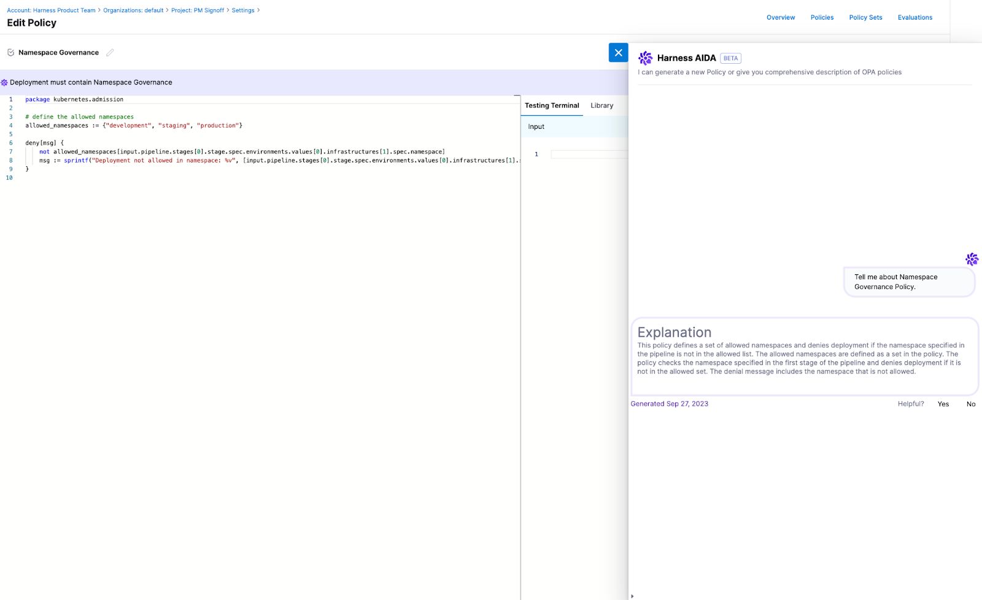Click the AIDA avatar above the chat message
The image size is (982, 600).
click(x=971, y=259)
